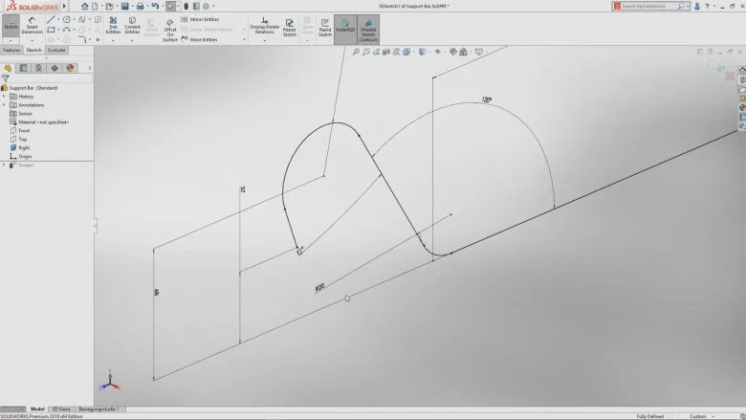
Task: Click the Repair Sketch icon
Action: coord(289,25)
